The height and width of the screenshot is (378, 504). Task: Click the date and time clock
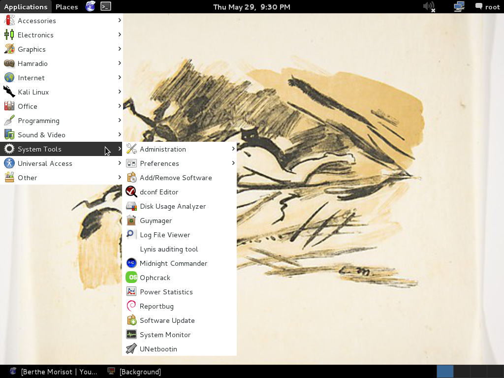252,7
